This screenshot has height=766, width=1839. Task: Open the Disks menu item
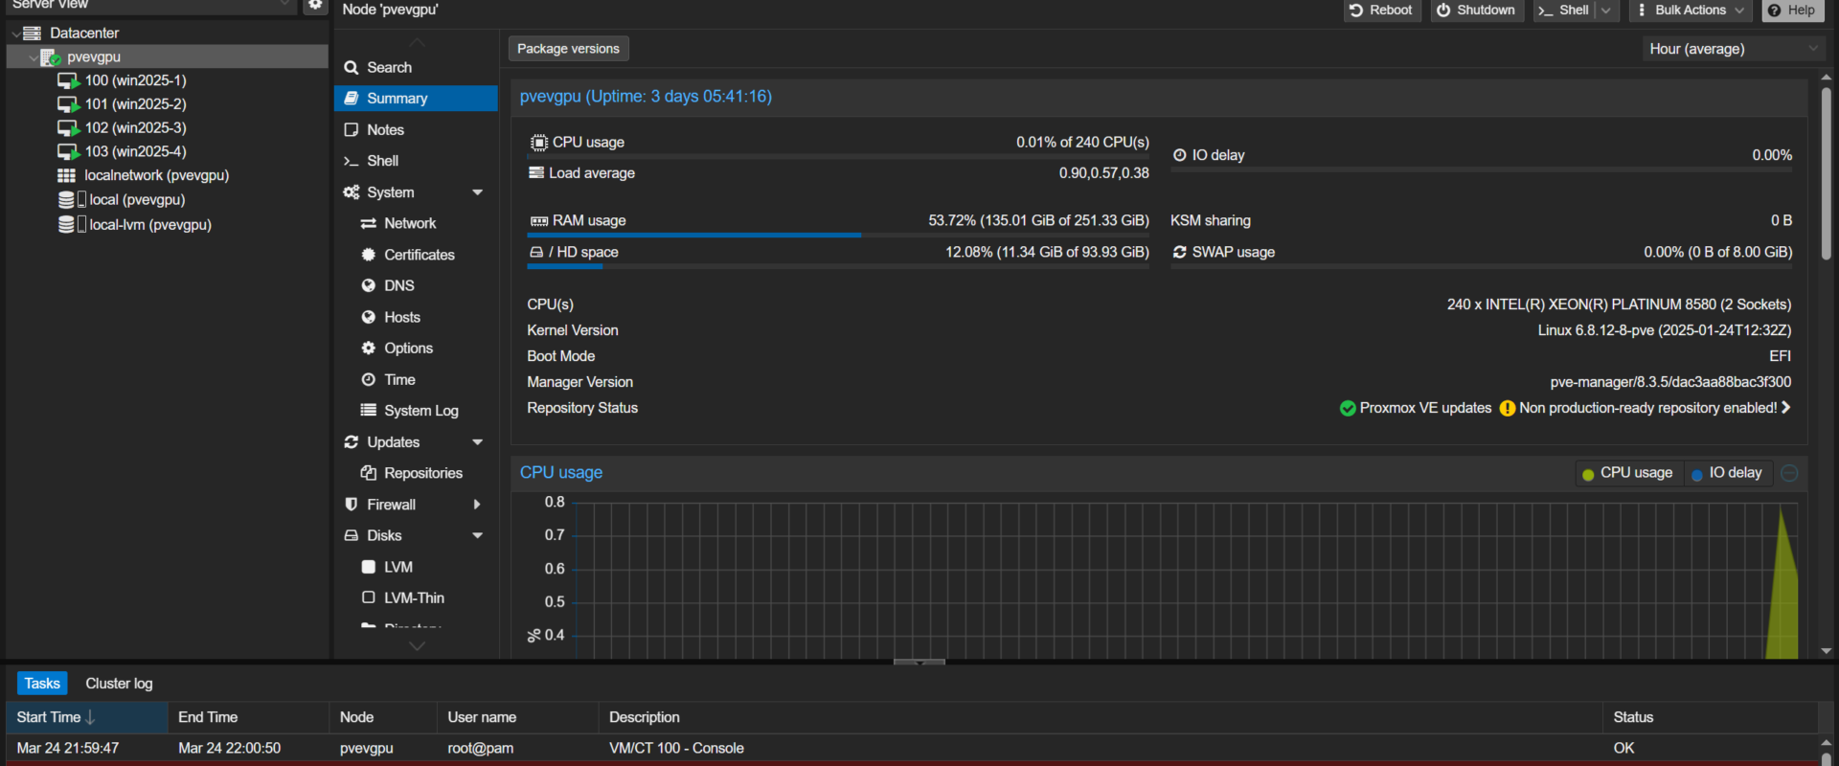click(x=416, y=536)
